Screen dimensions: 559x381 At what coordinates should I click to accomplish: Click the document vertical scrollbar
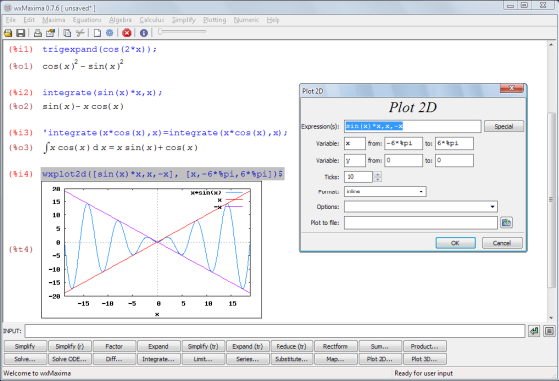[551, 181]
